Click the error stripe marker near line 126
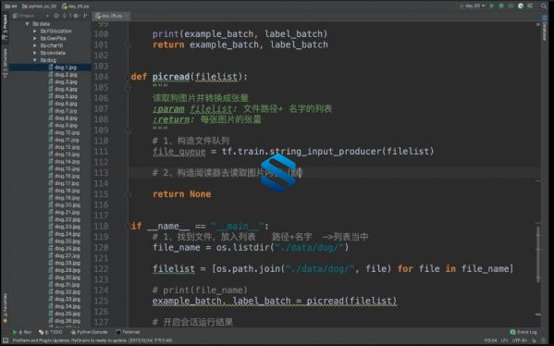The height and width of the screenshot is (346, 554). [x=537, y=314]
